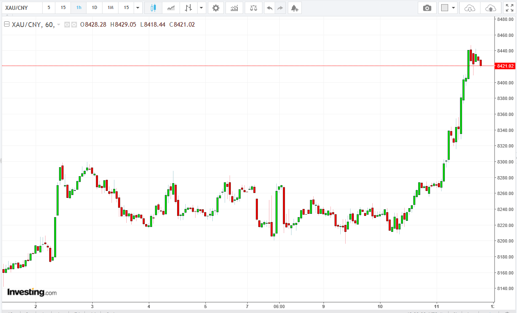Enter fullscreen mode
The width and height of the screenshot is (517, 313).
coord(509,8)
